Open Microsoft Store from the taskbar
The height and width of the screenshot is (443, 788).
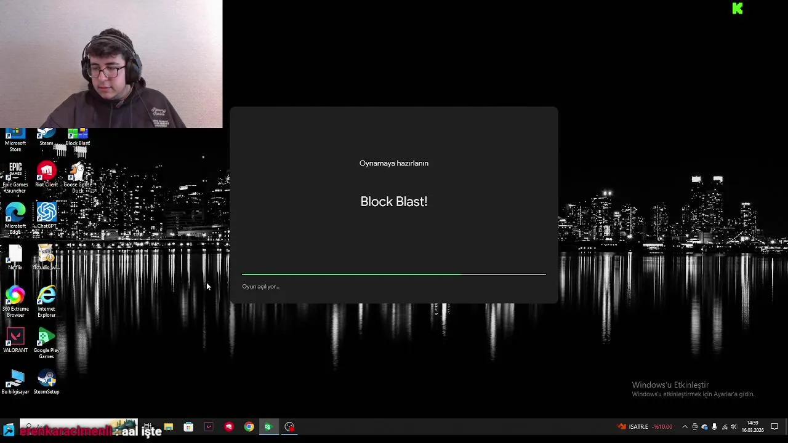tap(188, 427)
